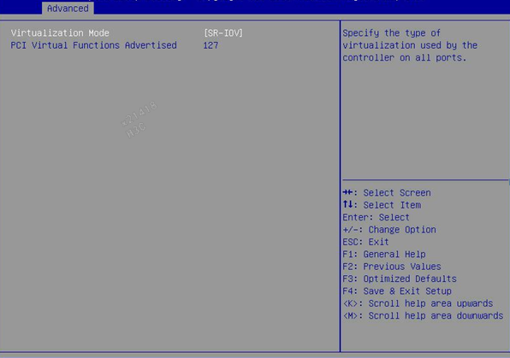Click the up-down arrows icon for Select Item
Image resolution: width=510 pixels, height=358 pixels.
(347, 204)
